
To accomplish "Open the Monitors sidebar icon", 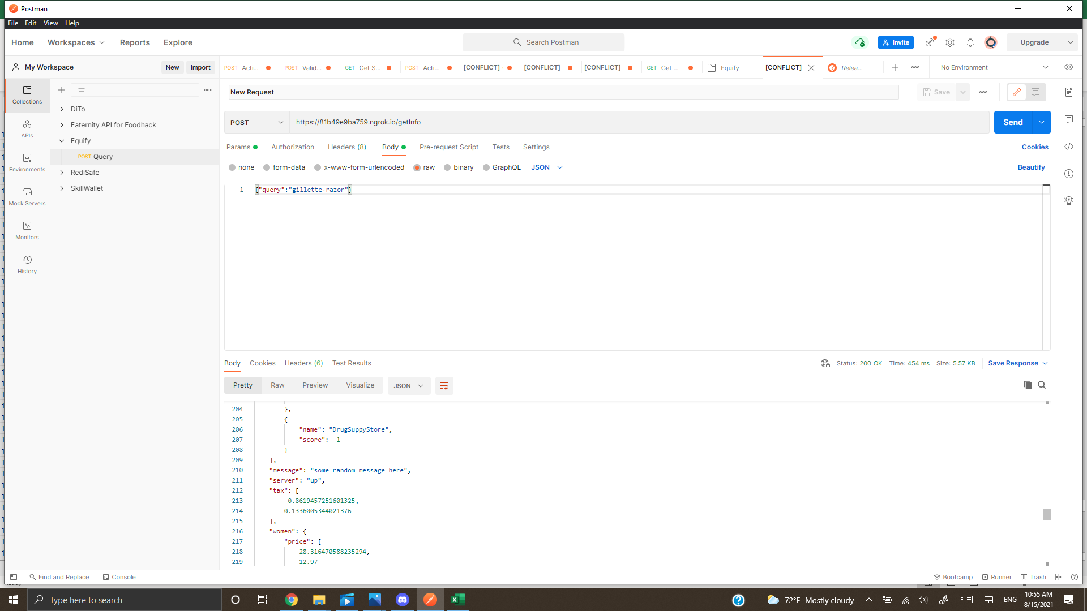I will [x=27, y=230].
